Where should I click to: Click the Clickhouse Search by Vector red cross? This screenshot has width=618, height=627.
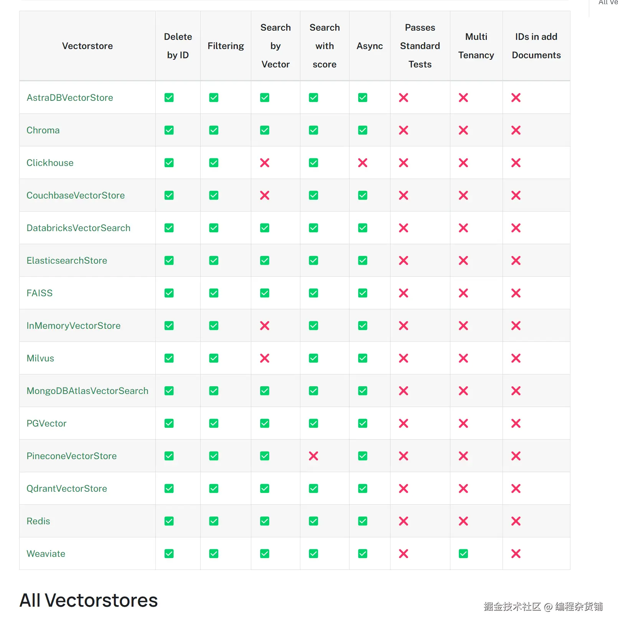tap(264, 163)
